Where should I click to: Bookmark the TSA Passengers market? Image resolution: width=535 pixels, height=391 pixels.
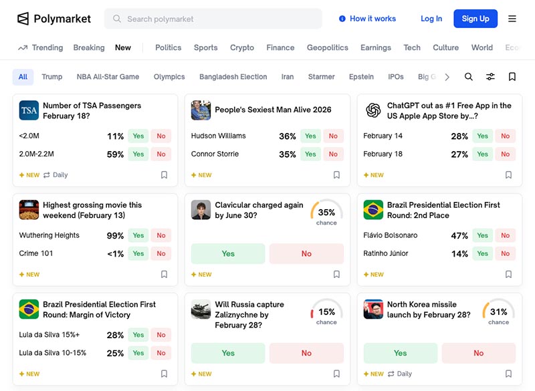pyautogui.click(x=164, y=175)
